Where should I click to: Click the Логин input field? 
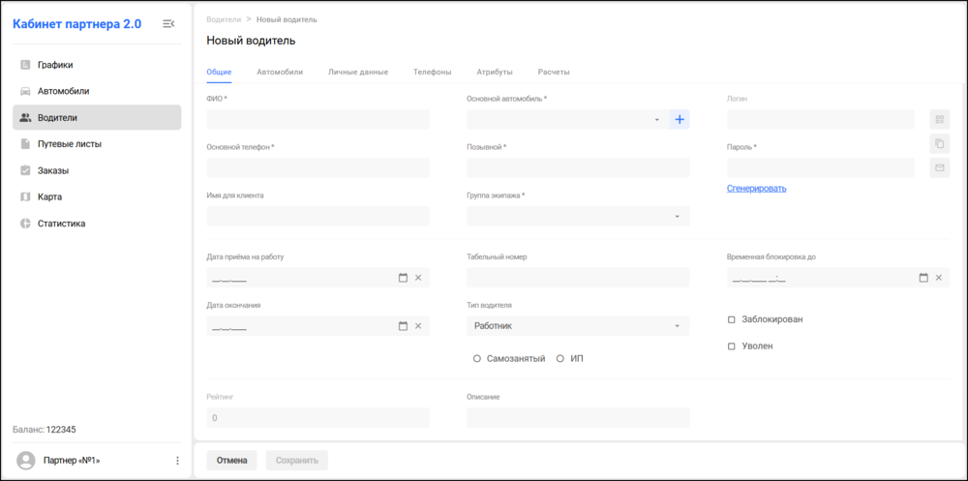[821, 119]
